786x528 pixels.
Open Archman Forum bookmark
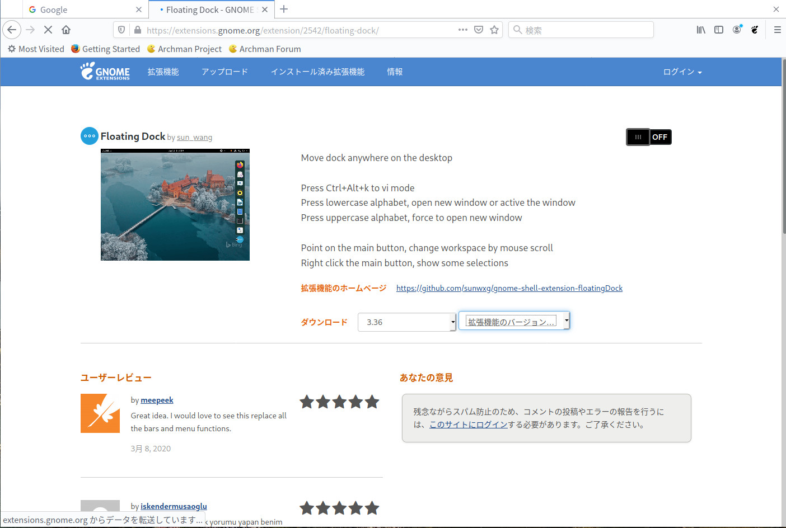pyautogui.click(x=265, y=49)
